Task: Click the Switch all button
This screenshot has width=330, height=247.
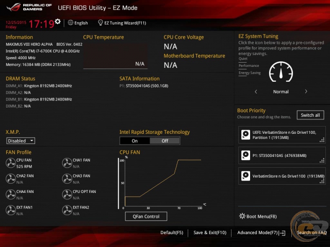Action: click(x=310, y=115)
